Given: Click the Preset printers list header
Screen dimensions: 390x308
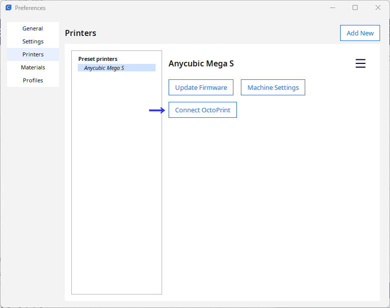Looking at the screenshot, I should [x=98, y=59].
